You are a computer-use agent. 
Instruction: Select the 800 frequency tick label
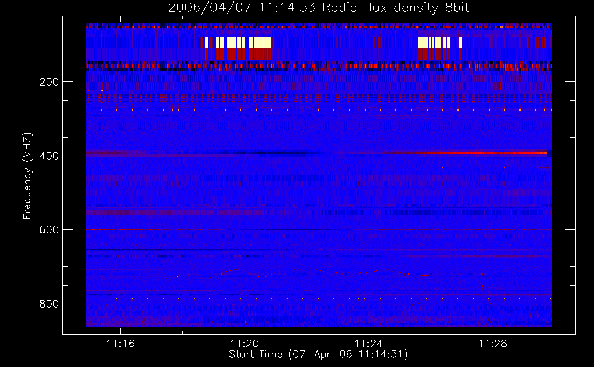point(49,304)
